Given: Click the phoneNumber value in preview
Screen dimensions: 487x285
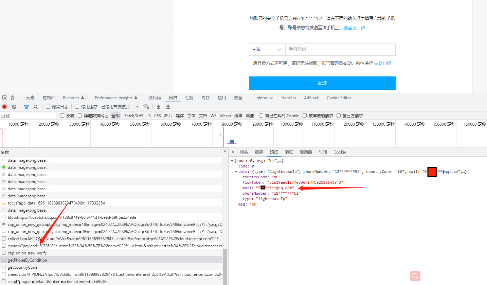Looking at the screenshot, I should pyautogui.click(x=286, y=193).
